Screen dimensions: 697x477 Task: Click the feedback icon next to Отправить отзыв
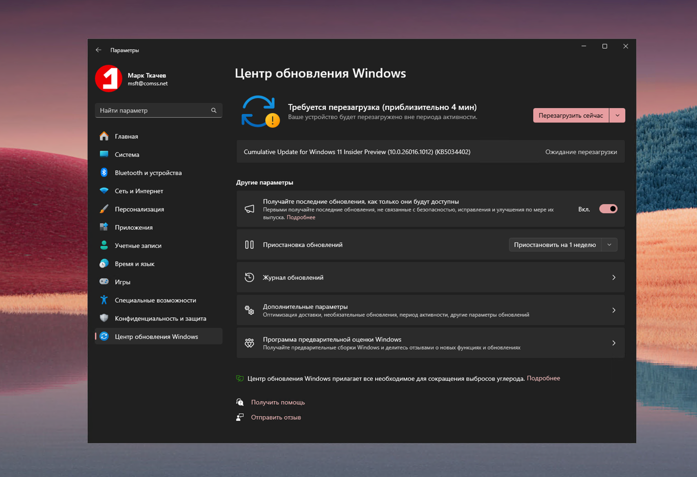(x=240, y=417)
